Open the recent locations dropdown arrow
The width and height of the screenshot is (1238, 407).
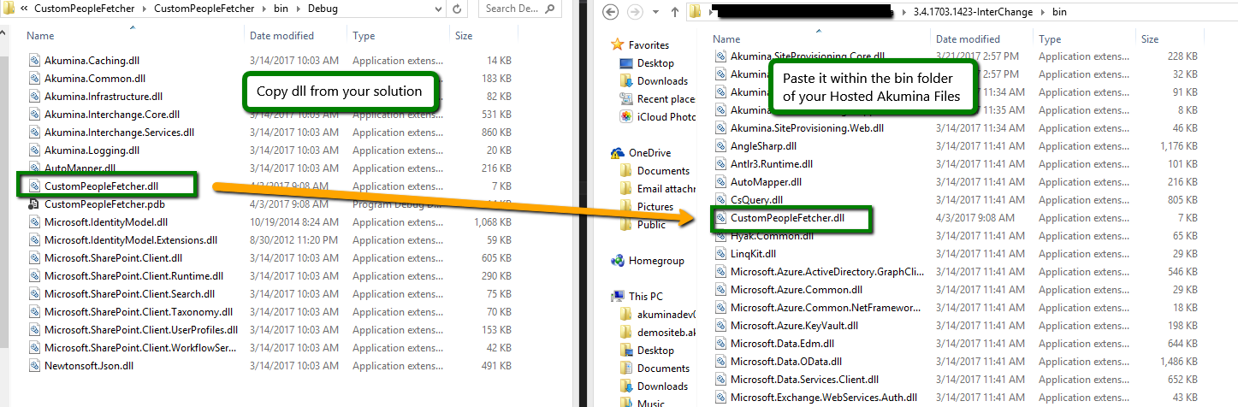[x=655, y=13]
